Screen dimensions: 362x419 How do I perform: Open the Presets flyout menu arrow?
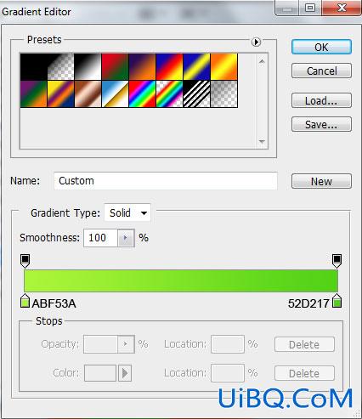tap(256, 42)
